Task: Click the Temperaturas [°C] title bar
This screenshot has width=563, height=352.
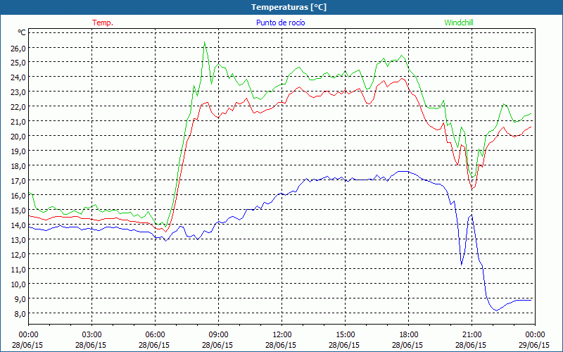Action: (x=281, y=7)
